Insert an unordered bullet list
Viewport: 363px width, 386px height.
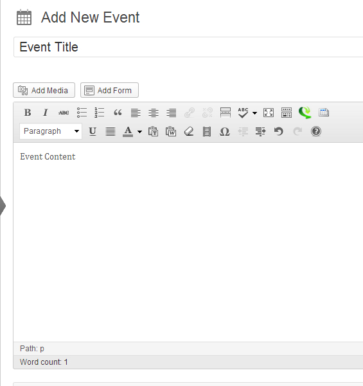point(82,113)
